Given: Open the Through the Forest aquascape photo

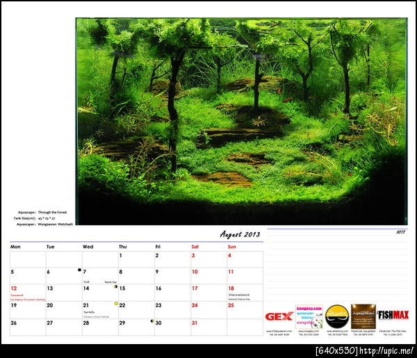Looking at the screenshot, I should 241,121.
